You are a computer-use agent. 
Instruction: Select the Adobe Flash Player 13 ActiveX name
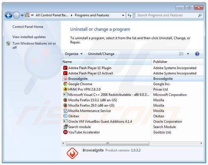pyautogui.click(x=90, y=73)
